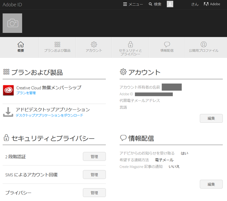Screen dimensions: 227x201
Task: Click the Creative Cloud red icon
Action: point(8,90)
